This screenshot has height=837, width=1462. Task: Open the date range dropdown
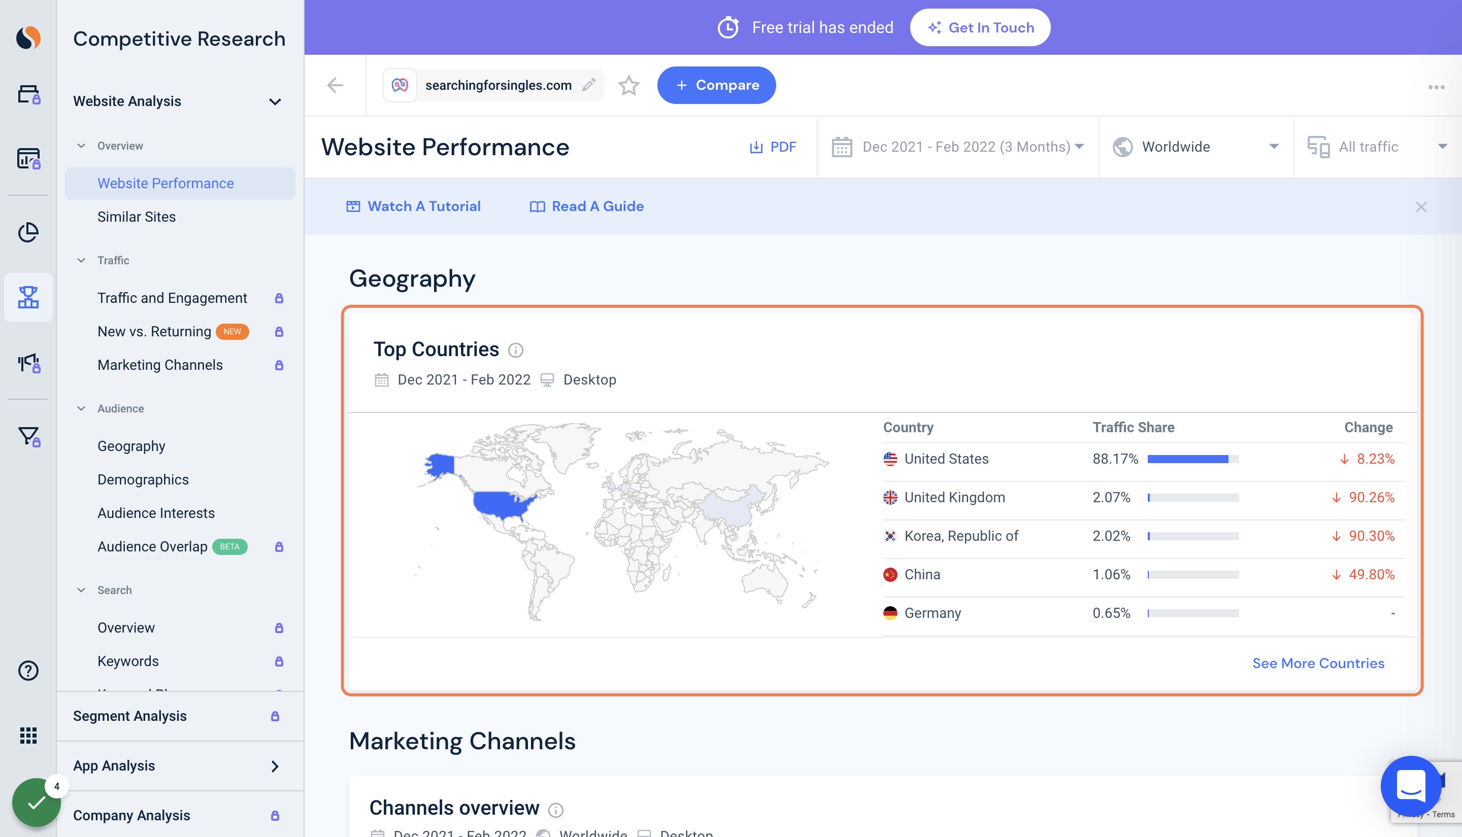[957, 147]
